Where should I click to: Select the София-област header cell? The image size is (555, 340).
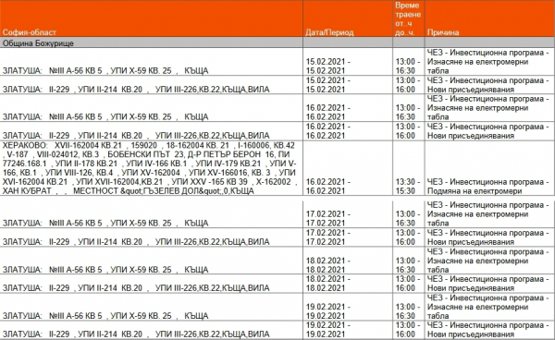click(x=152, y=18)
